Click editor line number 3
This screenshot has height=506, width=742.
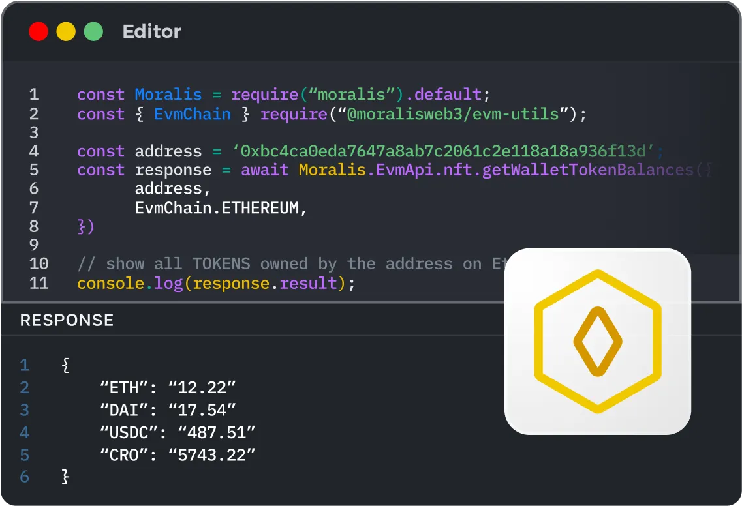[x=33, y=132]
